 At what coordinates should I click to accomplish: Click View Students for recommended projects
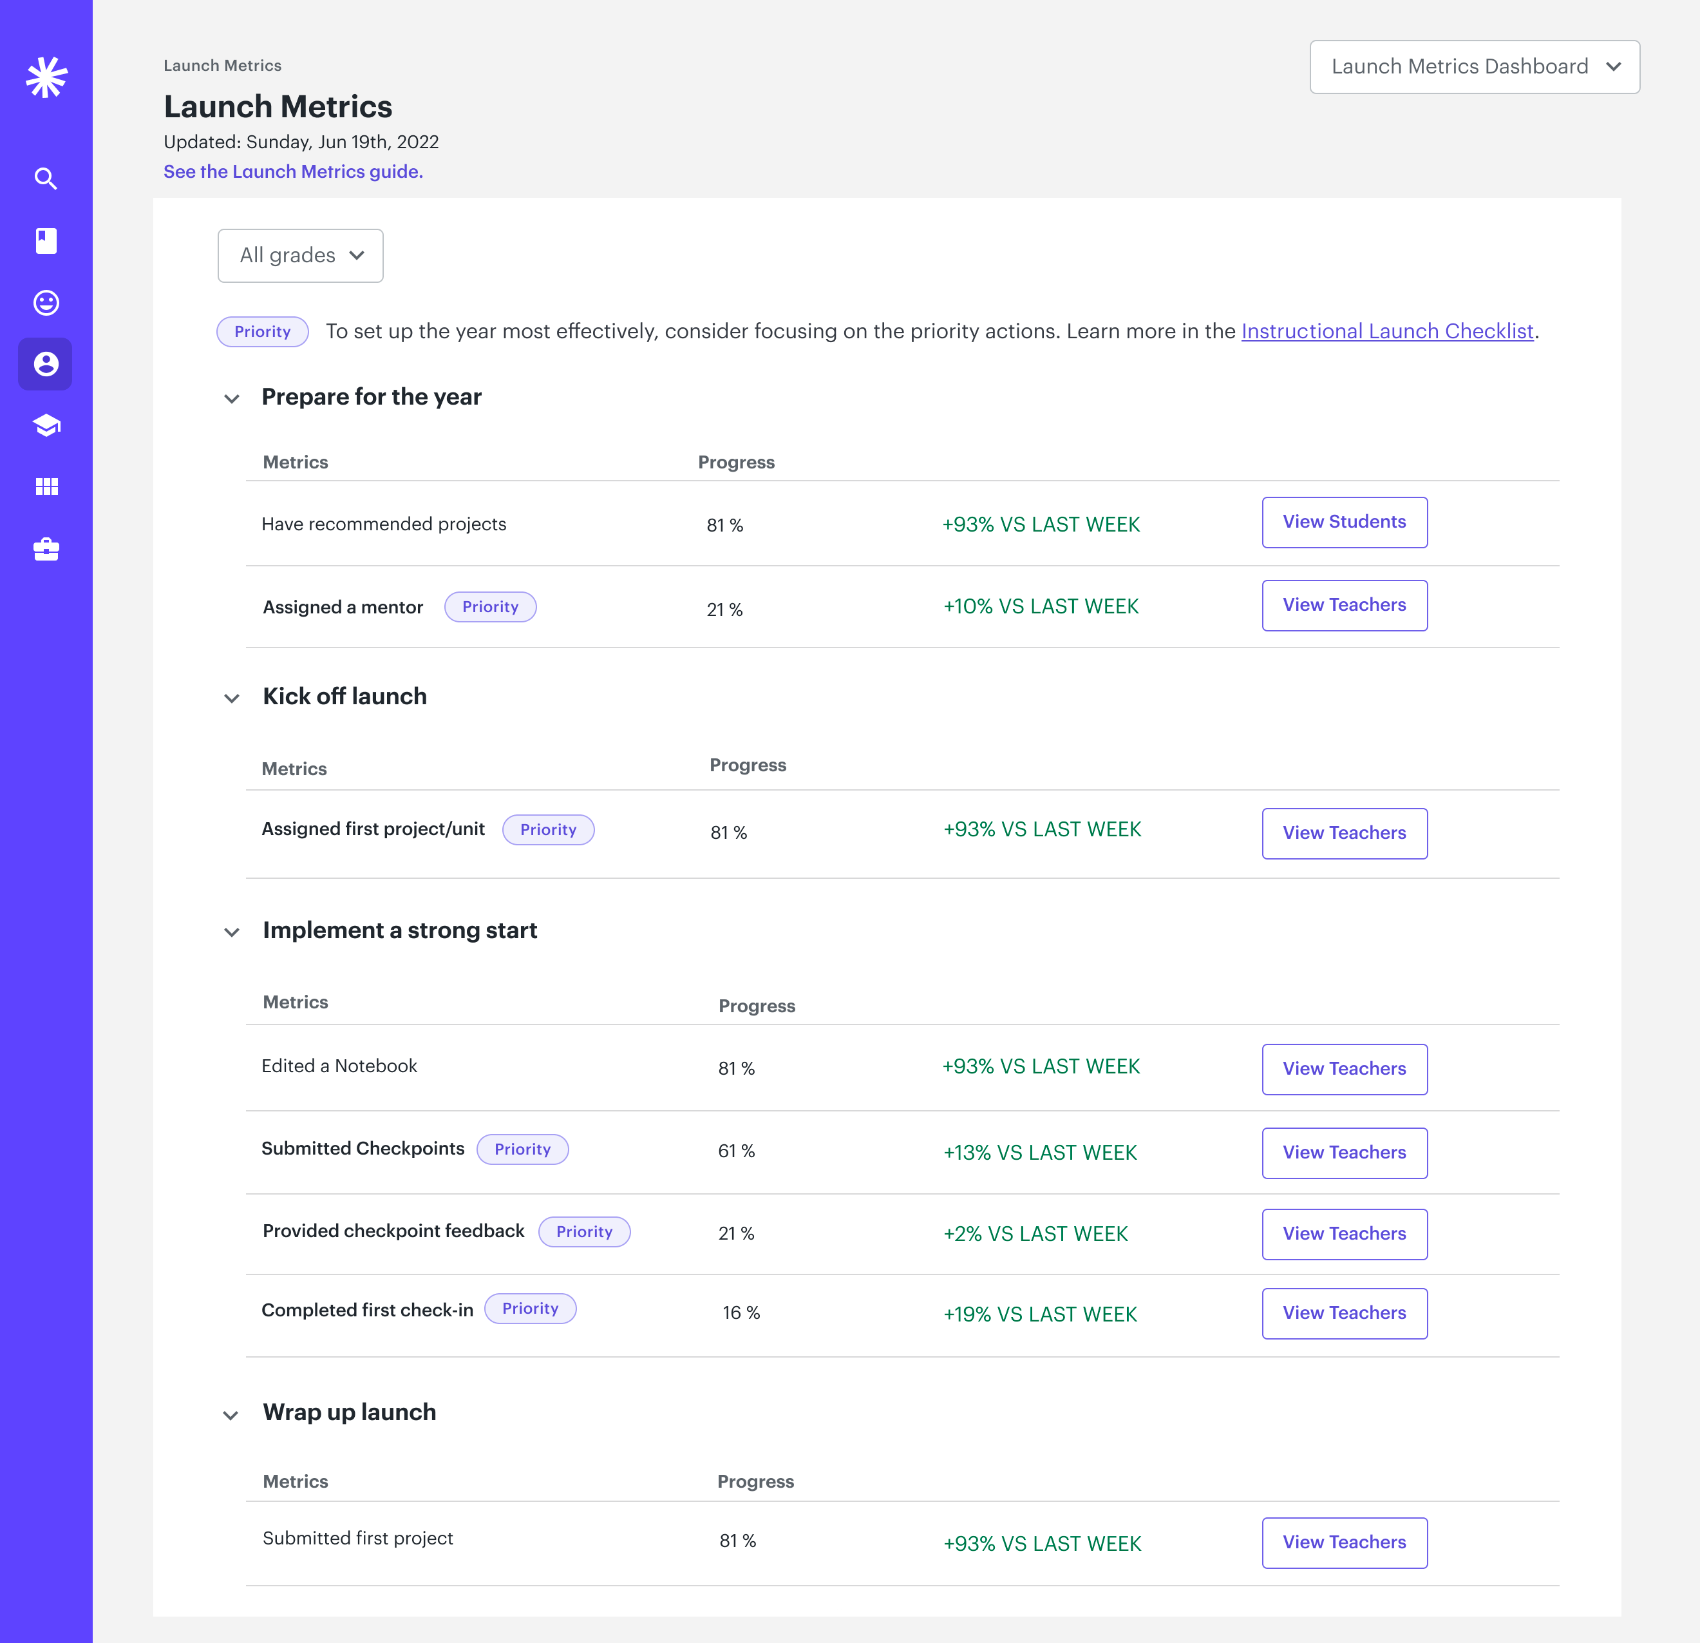click(1343, 522)
